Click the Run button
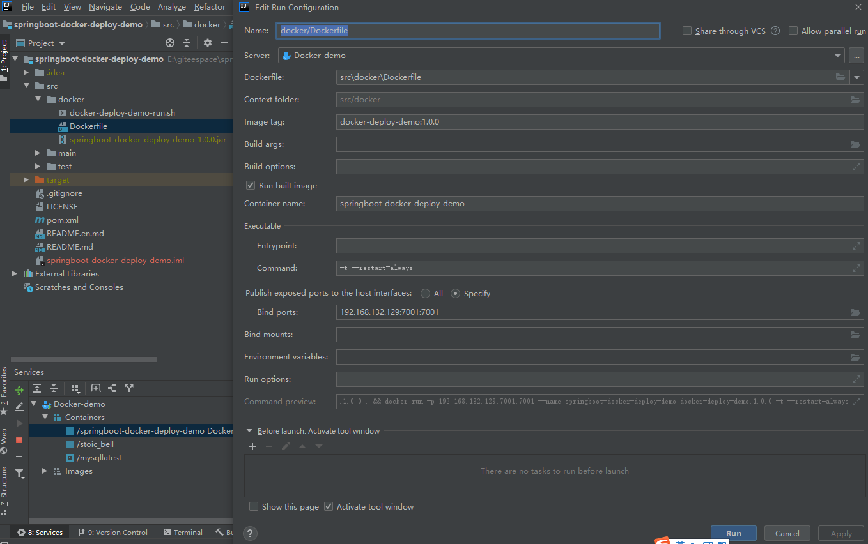The height and width of the screenshot is (544, 868). tap(734, 534)
